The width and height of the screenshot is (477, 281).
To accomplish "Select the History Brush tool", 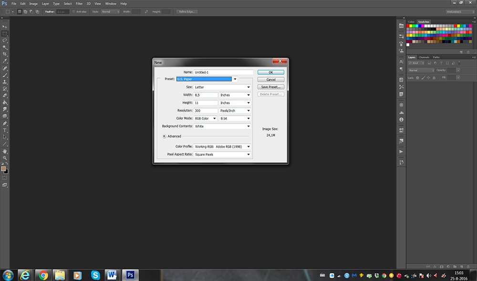I will [x=5, y=89].
